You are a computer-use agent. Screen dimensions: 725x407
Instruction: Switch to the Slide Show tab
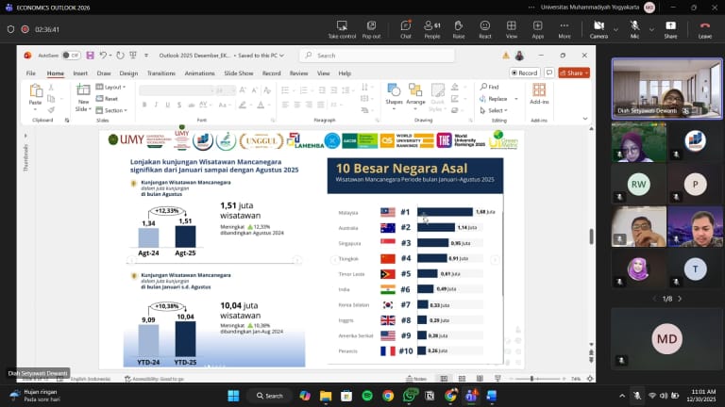(x=239, y=73)
